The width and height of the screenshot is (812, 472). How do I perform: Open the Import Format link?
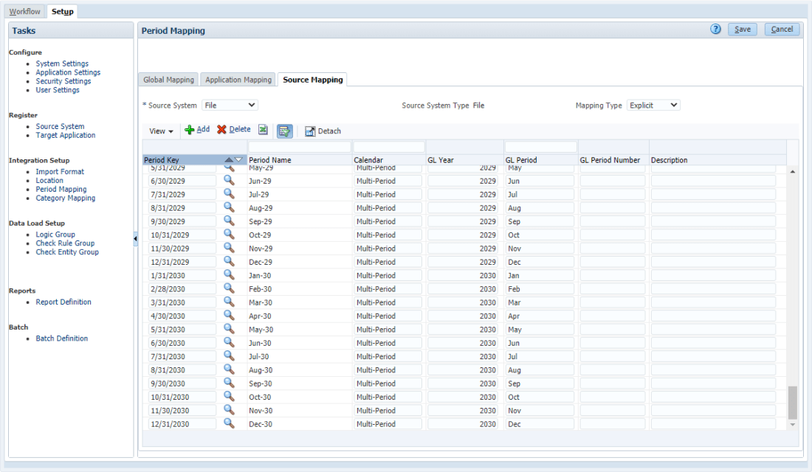point(60,172)
